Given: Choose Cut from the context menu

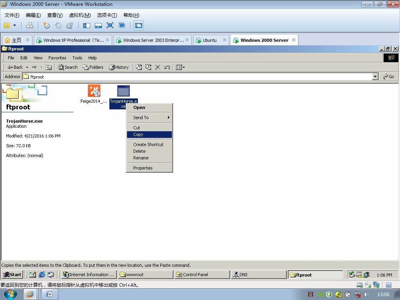Looking at the screenshot, I should (x=150, y=128).
